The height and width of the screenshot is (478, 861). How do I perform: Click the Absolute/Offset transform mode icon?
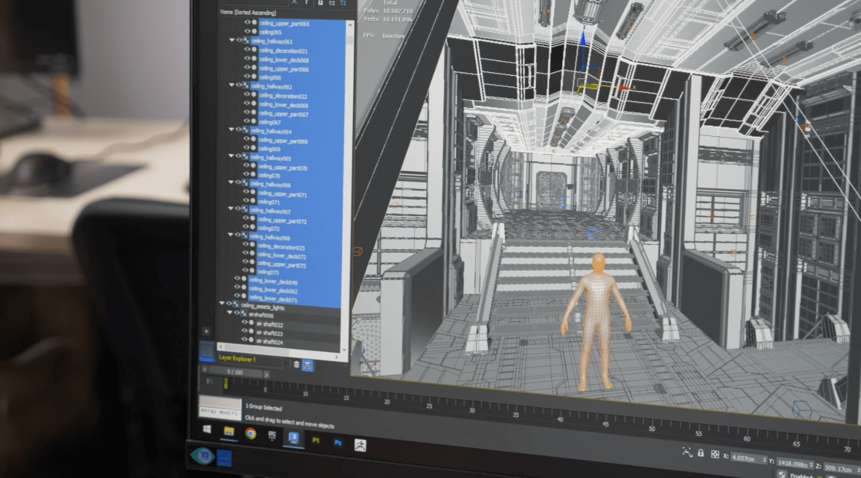coord(715,454)
